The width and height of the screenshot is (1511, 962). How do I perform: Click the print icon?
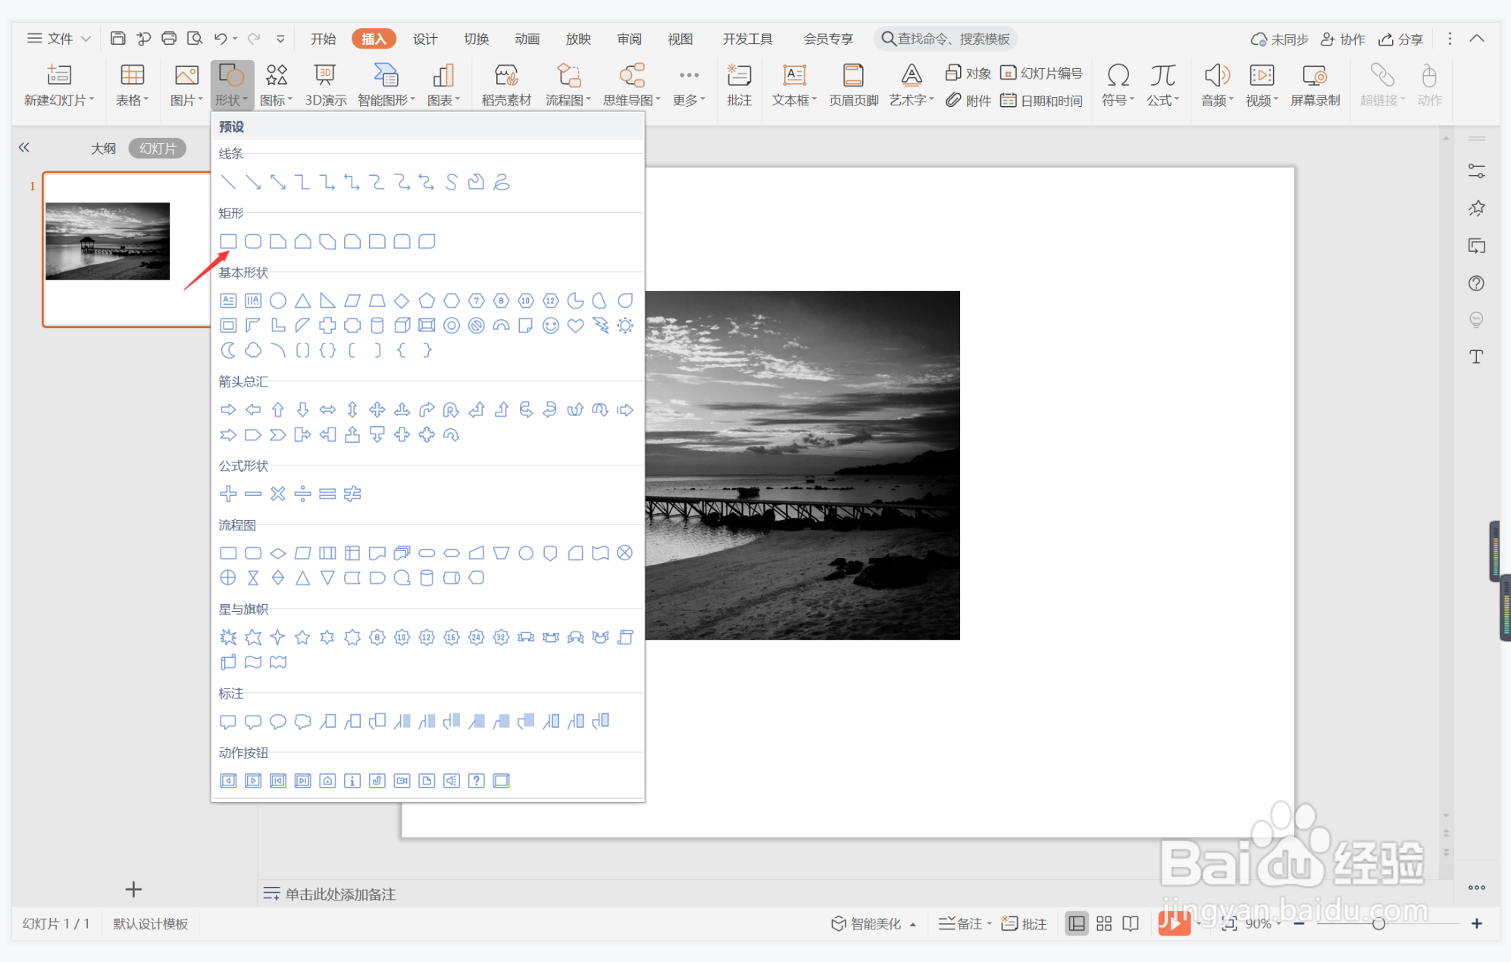point(169,39)
